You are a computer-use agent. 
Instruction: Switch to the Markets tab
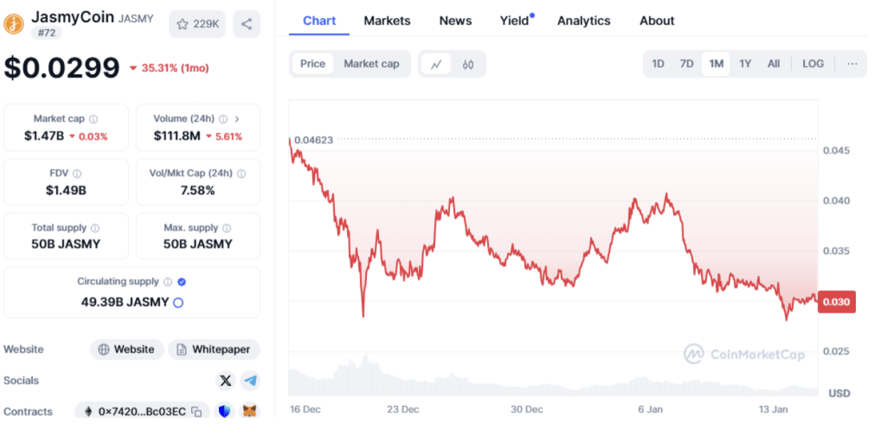tap(387, 21)
